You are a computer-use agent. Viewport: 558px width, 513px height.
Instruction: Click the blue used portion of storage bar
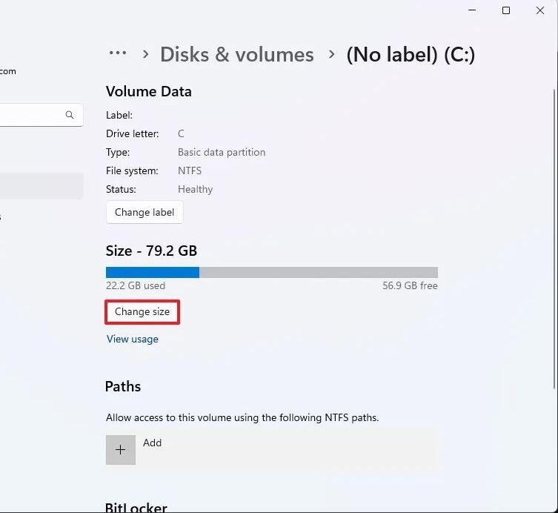(x=152, y=272)
